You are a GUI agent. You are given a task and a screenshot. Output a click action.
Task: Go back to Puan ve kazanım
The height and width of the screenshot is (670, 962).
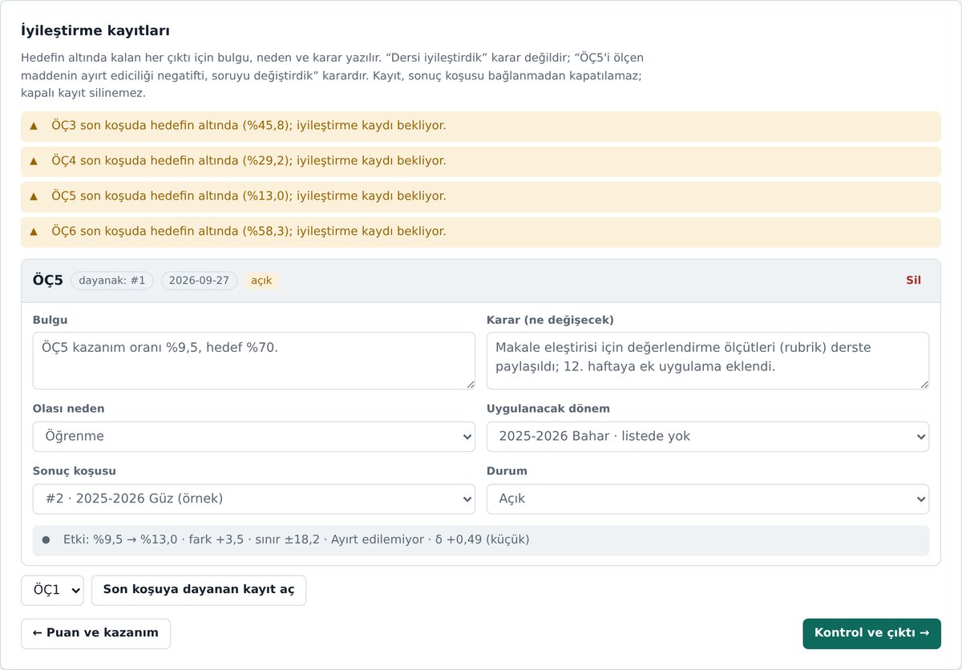(x=95, y=633)
